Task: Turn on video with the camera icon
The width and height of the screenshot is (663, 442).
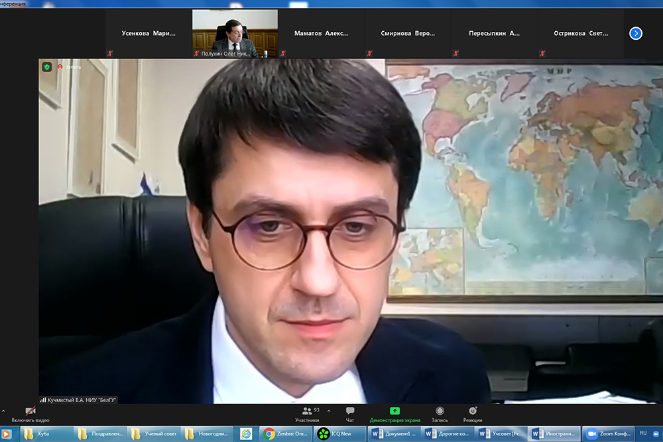Action: tap(30, 412)
